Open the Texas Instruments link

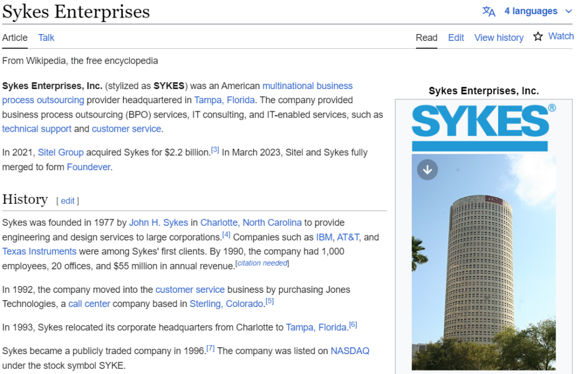39,251
